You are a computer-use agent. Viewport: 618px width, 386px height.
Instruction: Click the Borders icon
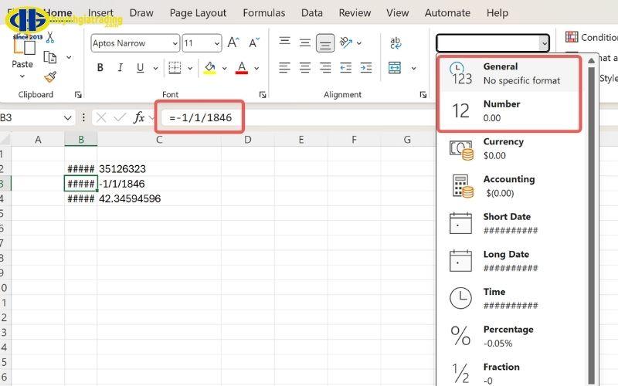tap(175, 68)
